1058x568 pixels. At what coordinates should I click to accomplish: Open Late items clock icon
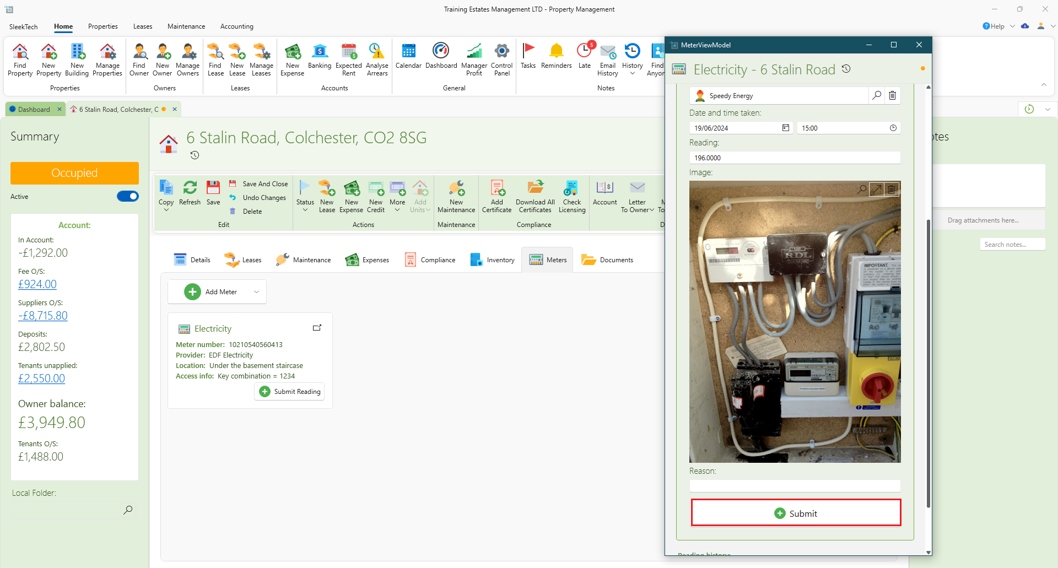point(585,56)
